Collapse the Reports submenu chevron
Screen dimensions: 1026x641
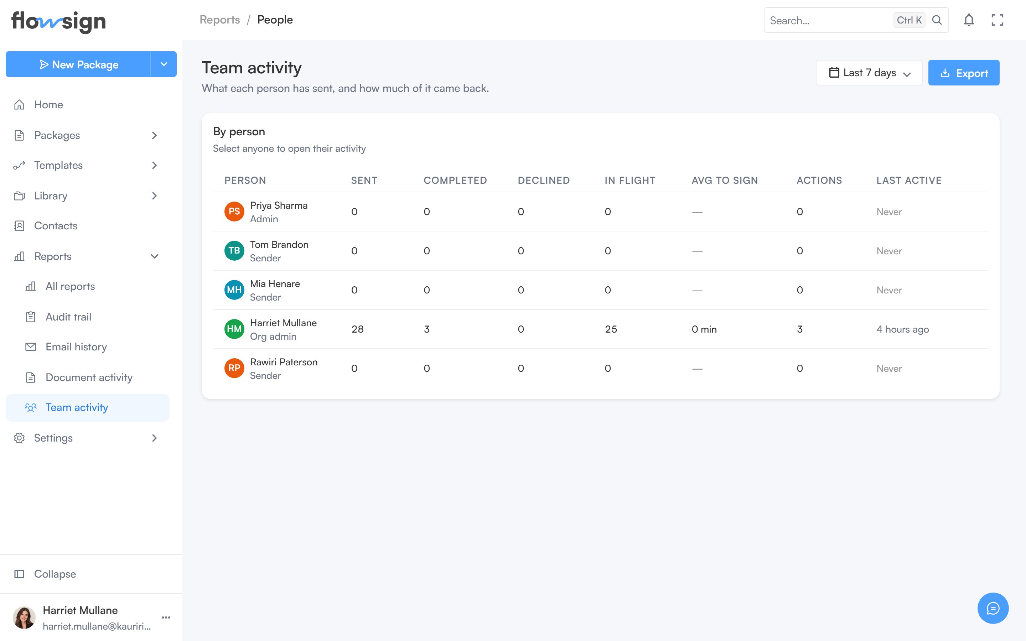[154, 256]
